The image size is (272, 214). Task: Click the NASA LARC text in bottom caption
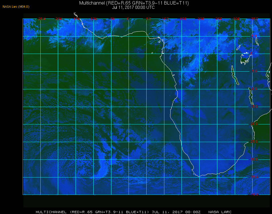coord(220,212)
